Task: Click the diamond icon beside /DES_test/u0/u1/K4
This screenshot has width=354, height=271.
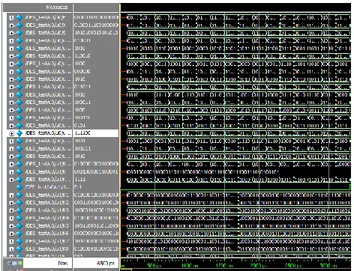Action: [19, 218]
